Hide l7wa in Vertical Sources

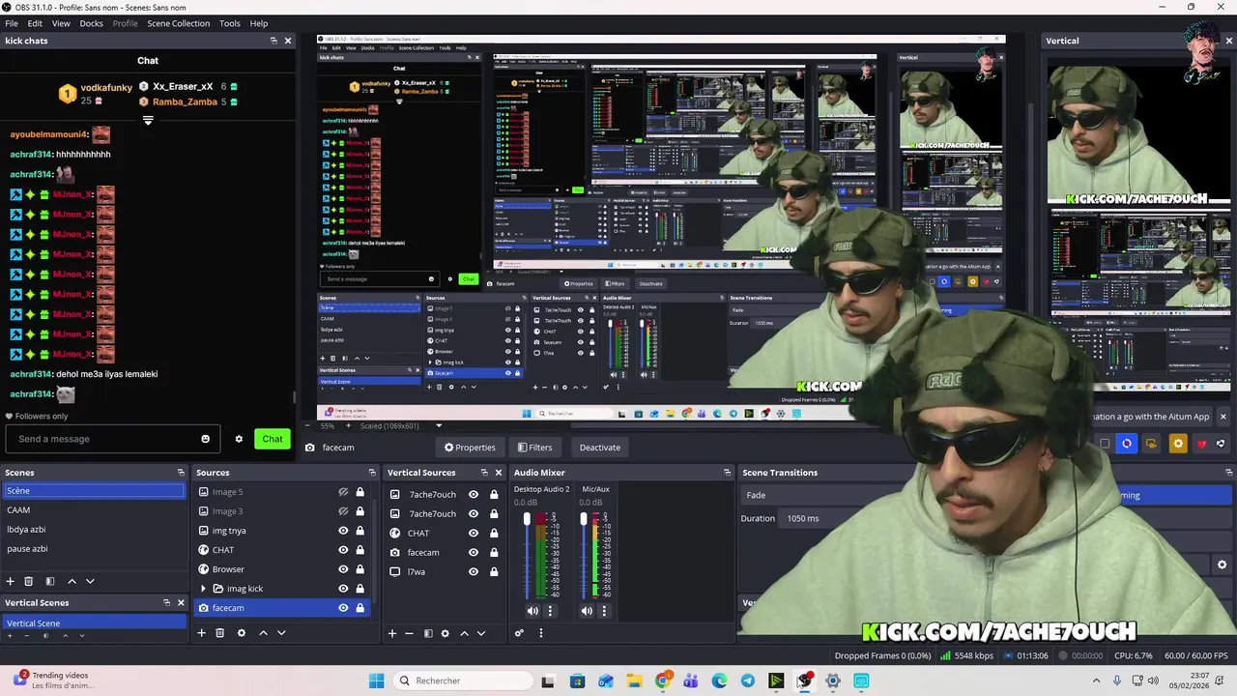pos(474,571)
